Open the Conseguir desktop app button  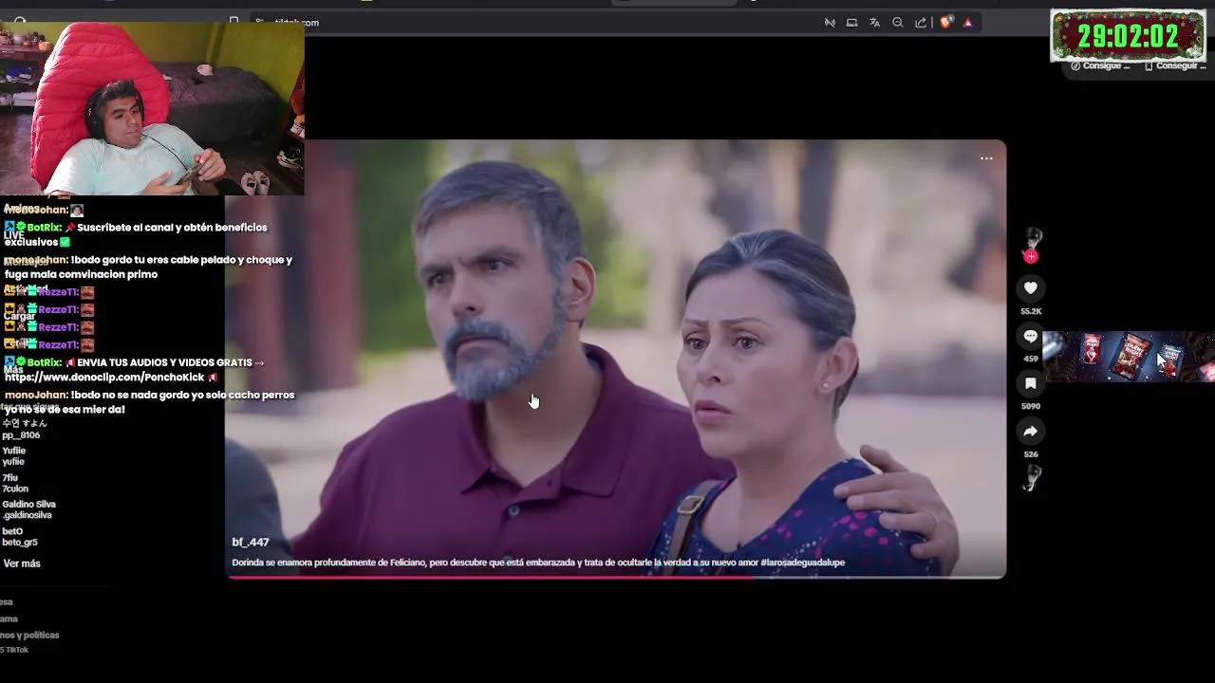[x=1175, y=66]
